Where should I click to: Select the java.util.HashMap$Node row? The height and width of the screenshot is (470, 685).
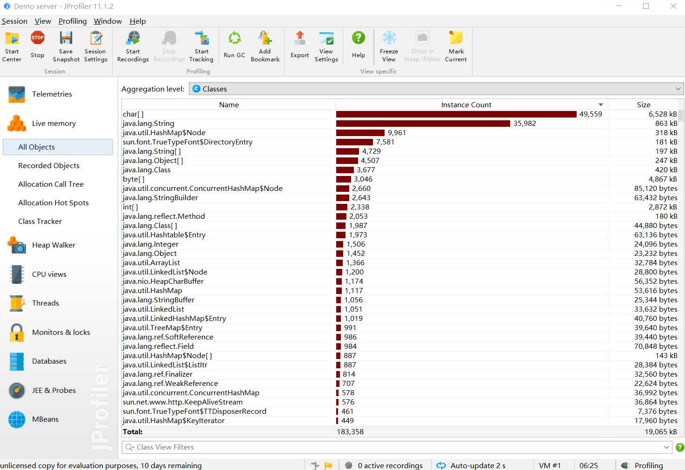point(400,133)
